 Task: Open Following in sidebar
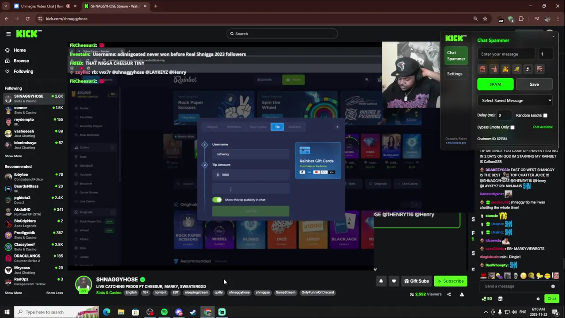[23, 72]
